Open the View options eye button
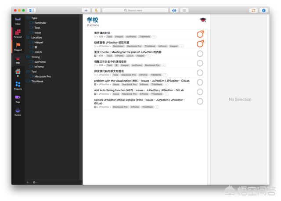281x201 pixels. (x=174, y=11)
